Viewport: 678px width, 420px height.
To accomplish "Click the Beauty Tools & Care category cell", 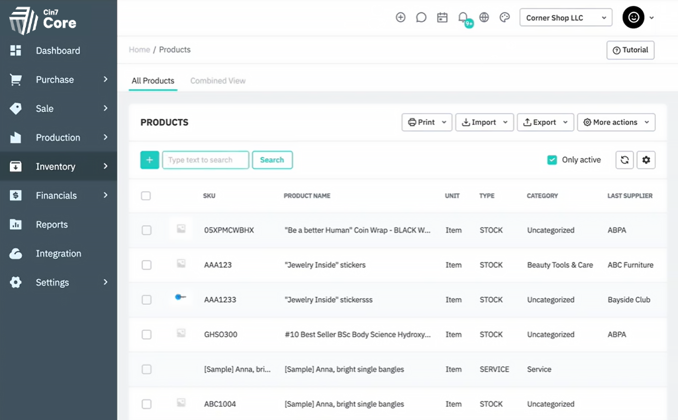I will pyautogui.click(x=560, y=265).
